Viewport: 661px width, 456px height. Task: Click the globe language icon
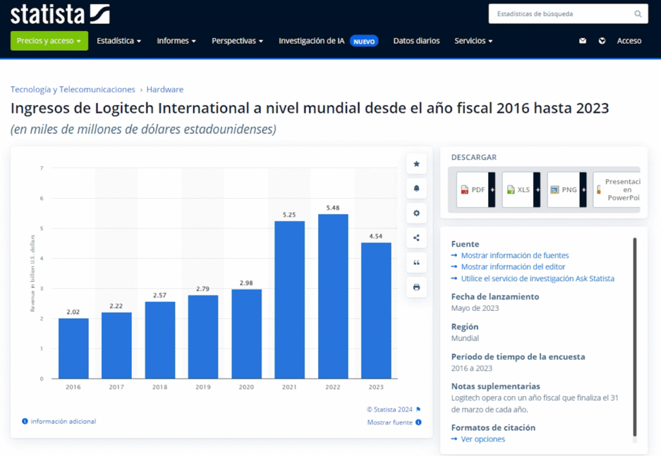point(602,41)
